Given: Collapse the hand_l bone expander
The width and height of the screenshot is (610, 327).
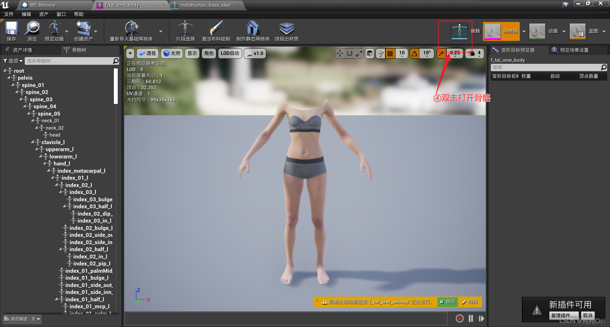Looking at the screenshot, I should tap(45, 163).
